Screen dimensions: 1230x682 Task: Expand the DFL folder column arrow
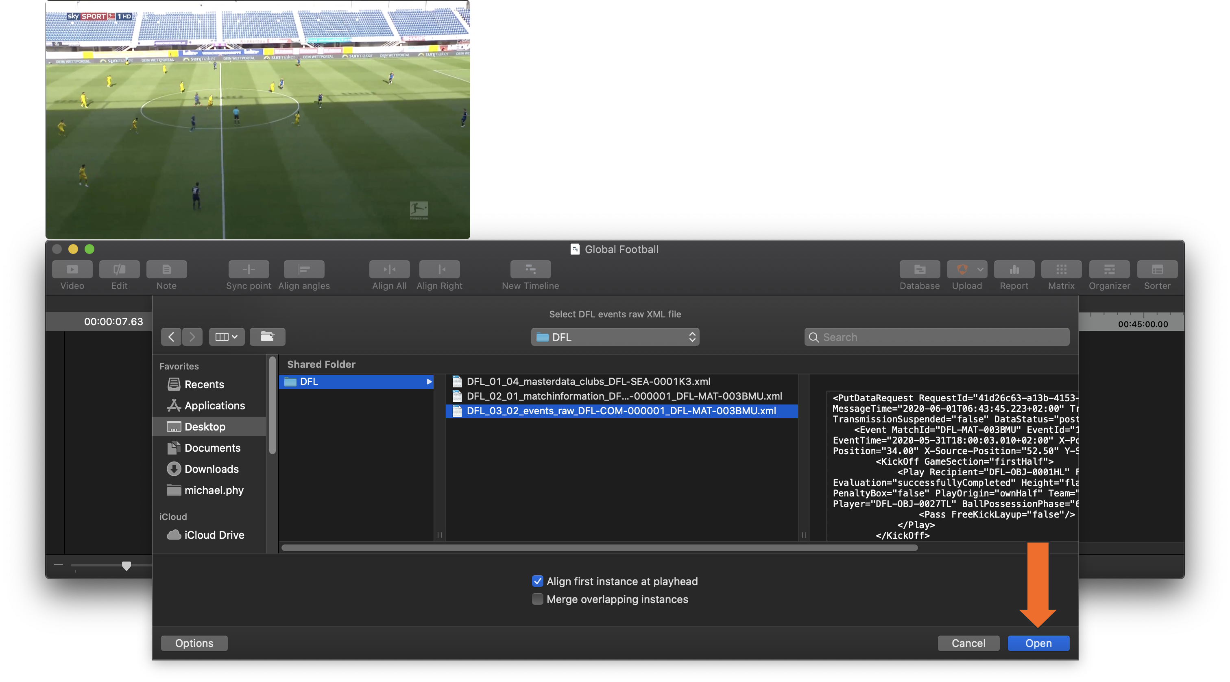429,382
